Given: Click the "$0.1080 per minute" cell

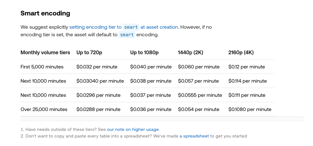Looking at the screenshot, I should [250, 109].
